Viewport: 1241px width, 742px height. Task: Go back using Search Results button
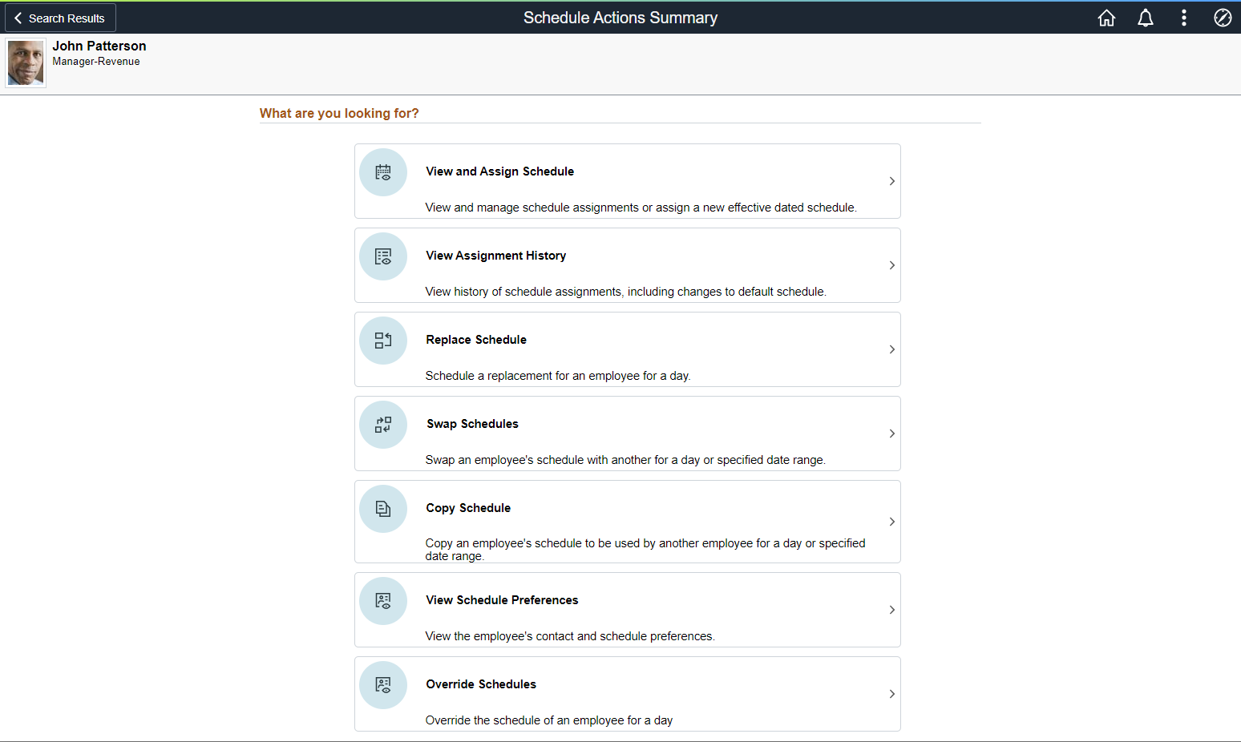(x=60, y=18)
